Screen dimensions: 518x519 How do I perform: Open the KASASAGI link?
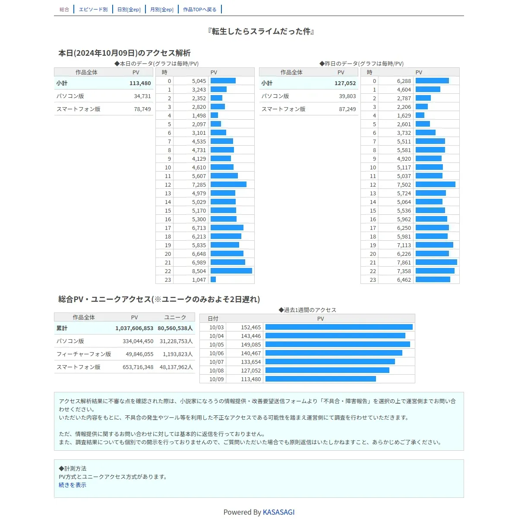(279, 512)
